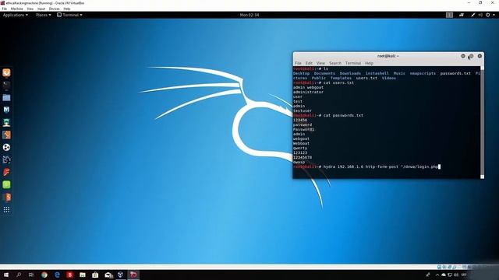This screenshot has height=280, width=499.
Task: Open the clock showing Mon 02:34
Action: (x=249, y=15)
